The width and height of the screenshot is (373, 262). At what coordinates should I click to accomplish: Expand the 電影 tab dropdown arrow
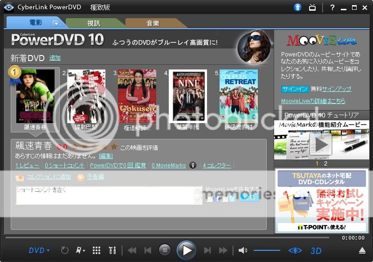tap(56, 23)
